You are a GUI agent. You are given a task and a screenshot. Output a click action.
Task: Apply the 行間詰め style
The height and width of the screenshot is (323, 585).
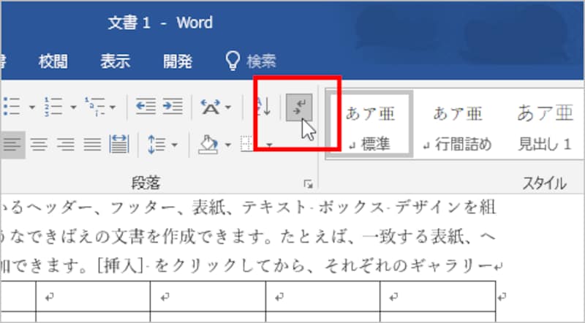pyautogui.click(x=458, y=126)
